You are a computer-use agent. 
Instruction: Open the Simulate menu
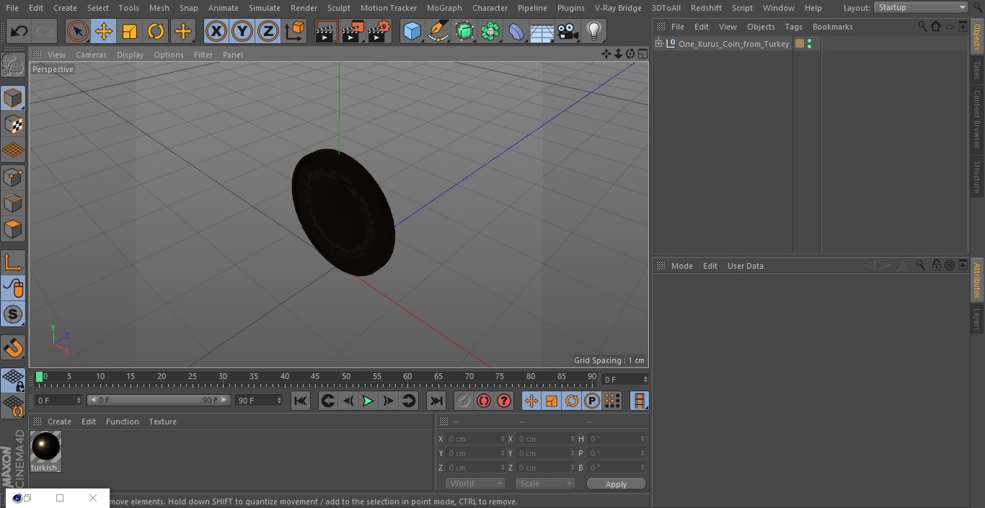tap(264, 8)
